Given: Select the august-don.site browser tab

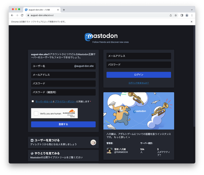Looking at the screenshot, I should (42, 10).
